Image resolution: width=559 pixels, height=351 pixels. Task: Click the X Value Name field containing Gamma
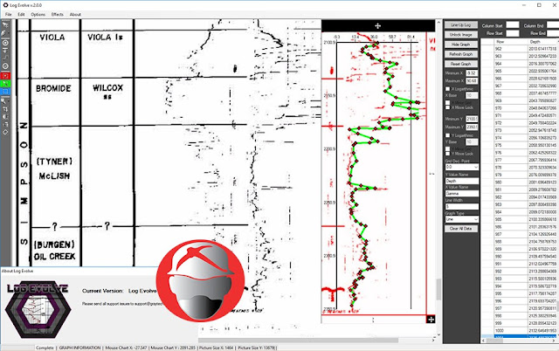tap(462, 194)
